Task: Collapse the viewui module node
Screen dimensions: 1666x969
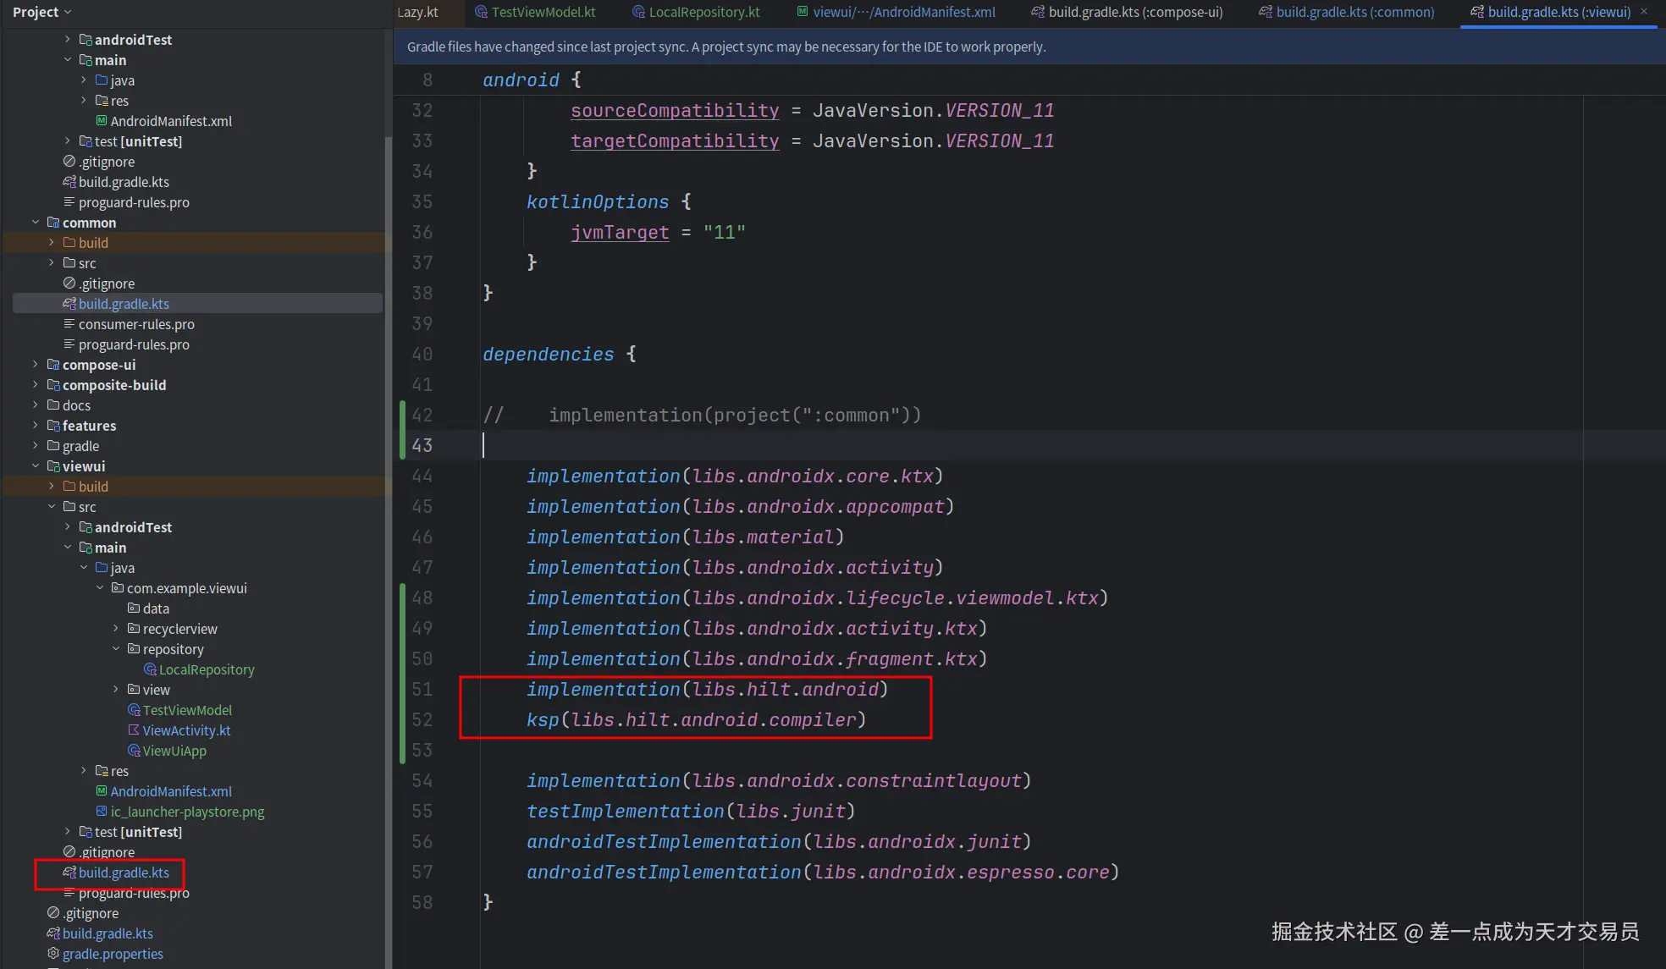Action: coord(36,466)
